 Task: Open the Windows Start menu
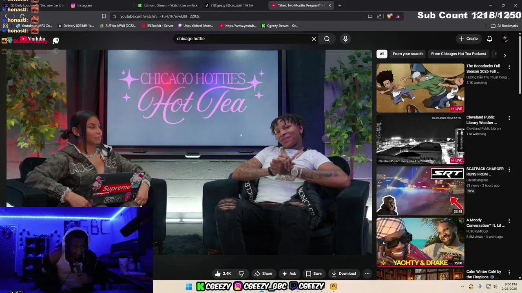(x=189, y=286)
